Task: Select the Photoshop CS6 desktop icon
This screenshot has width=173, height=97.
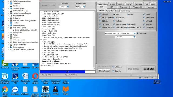Action: (x=15, y=78)
